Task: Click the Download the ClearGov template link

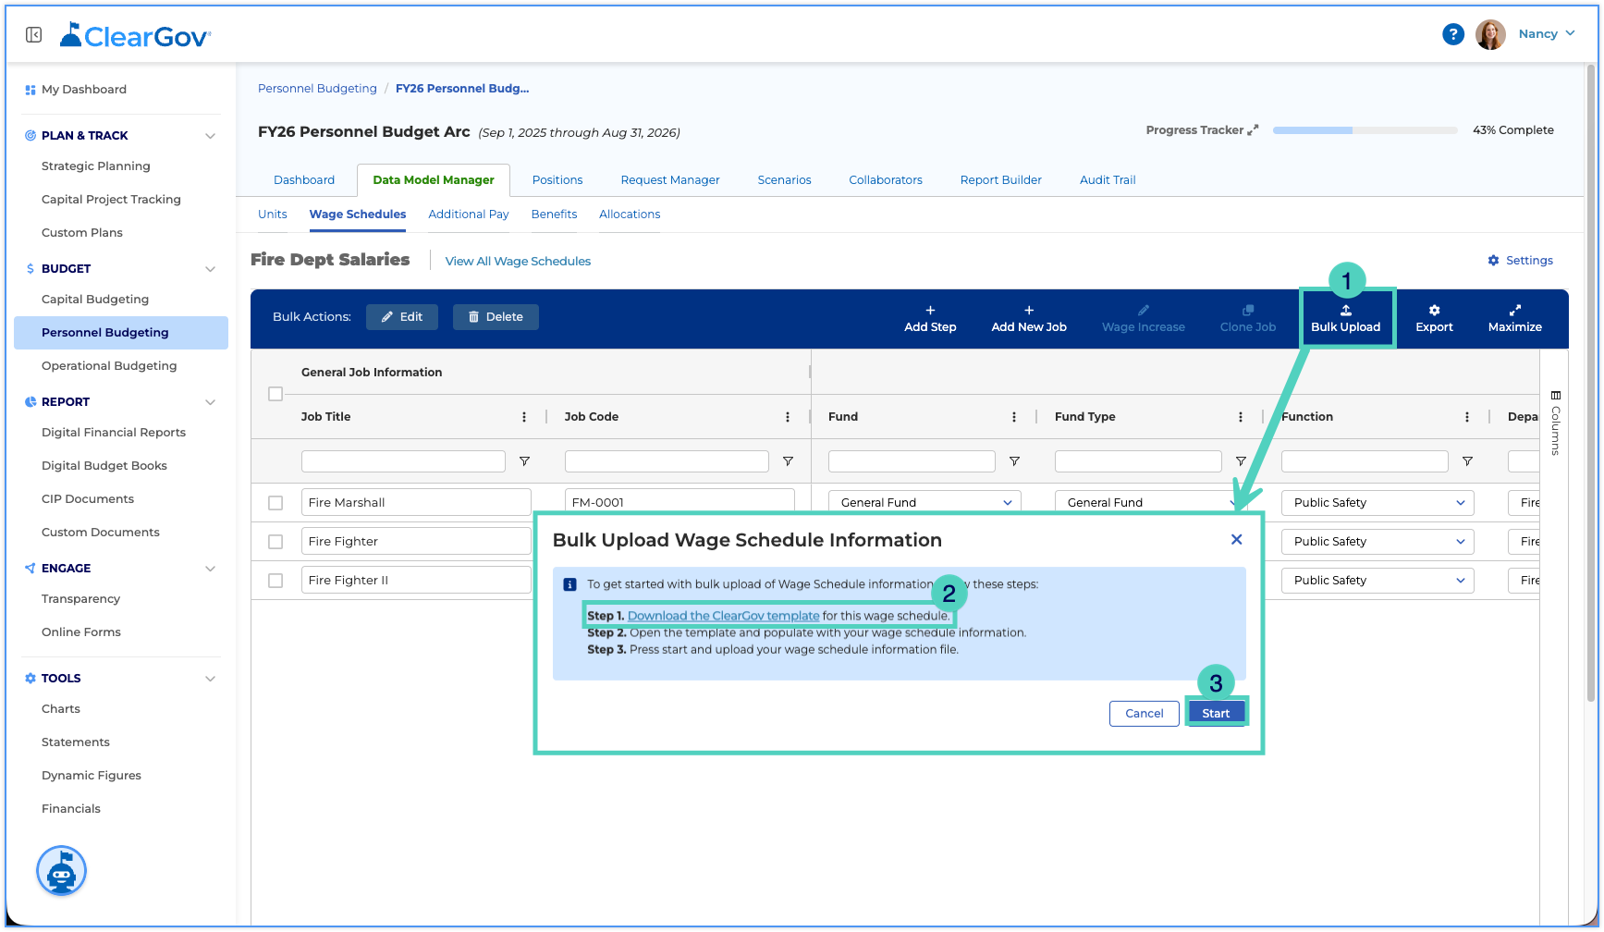Action: pos(723,616)
